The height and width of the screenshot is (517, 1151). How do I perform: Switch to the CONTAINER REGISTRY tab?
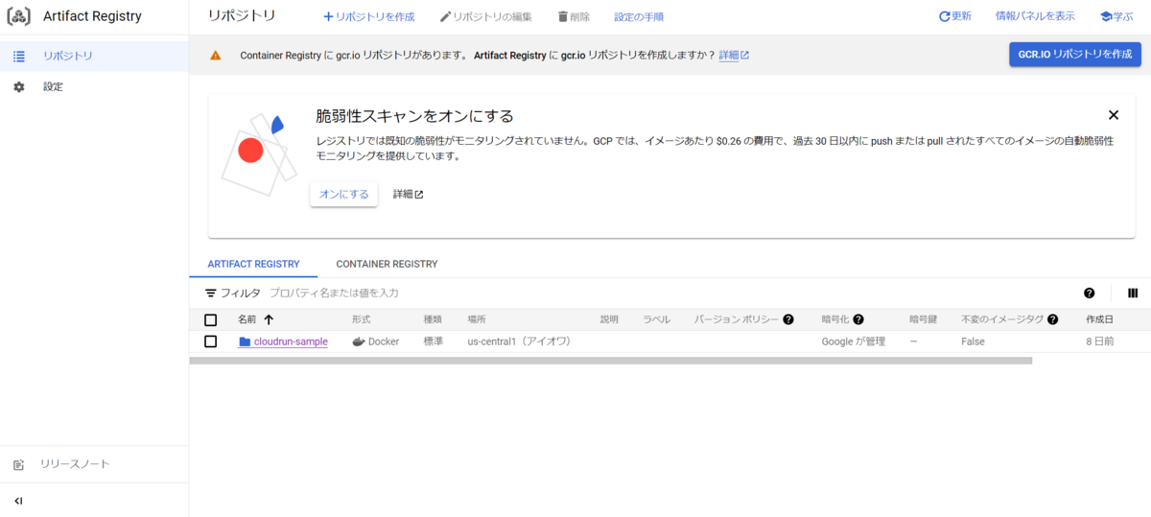[x=387, y=264]
